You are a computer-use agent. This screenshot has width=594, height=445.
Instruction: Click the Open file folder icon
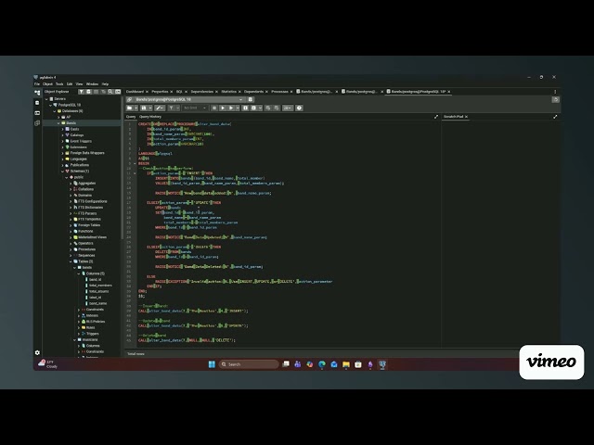tap(131, 108)
